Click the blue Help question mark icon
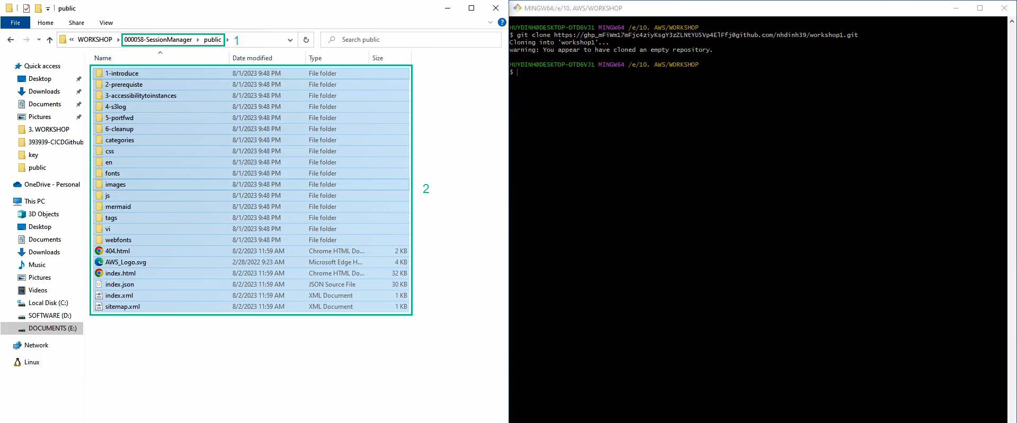The width and height of the screenshot is (1017, 423). tap(502, 22)
